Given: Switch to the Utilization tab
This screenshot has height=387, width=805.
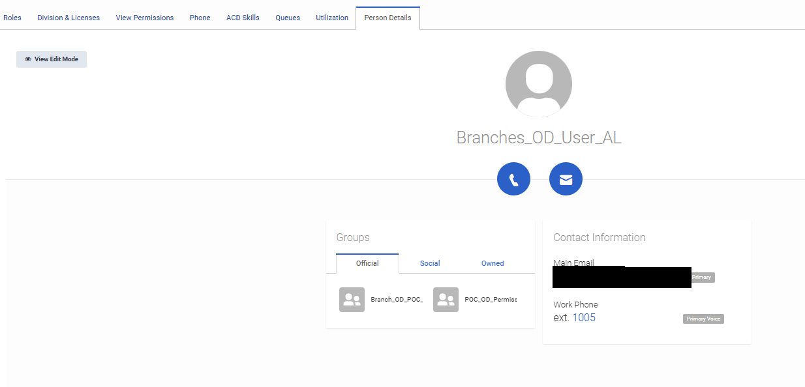Looking at the screenshot, I should pyautogui.click(x=332, y=18).
